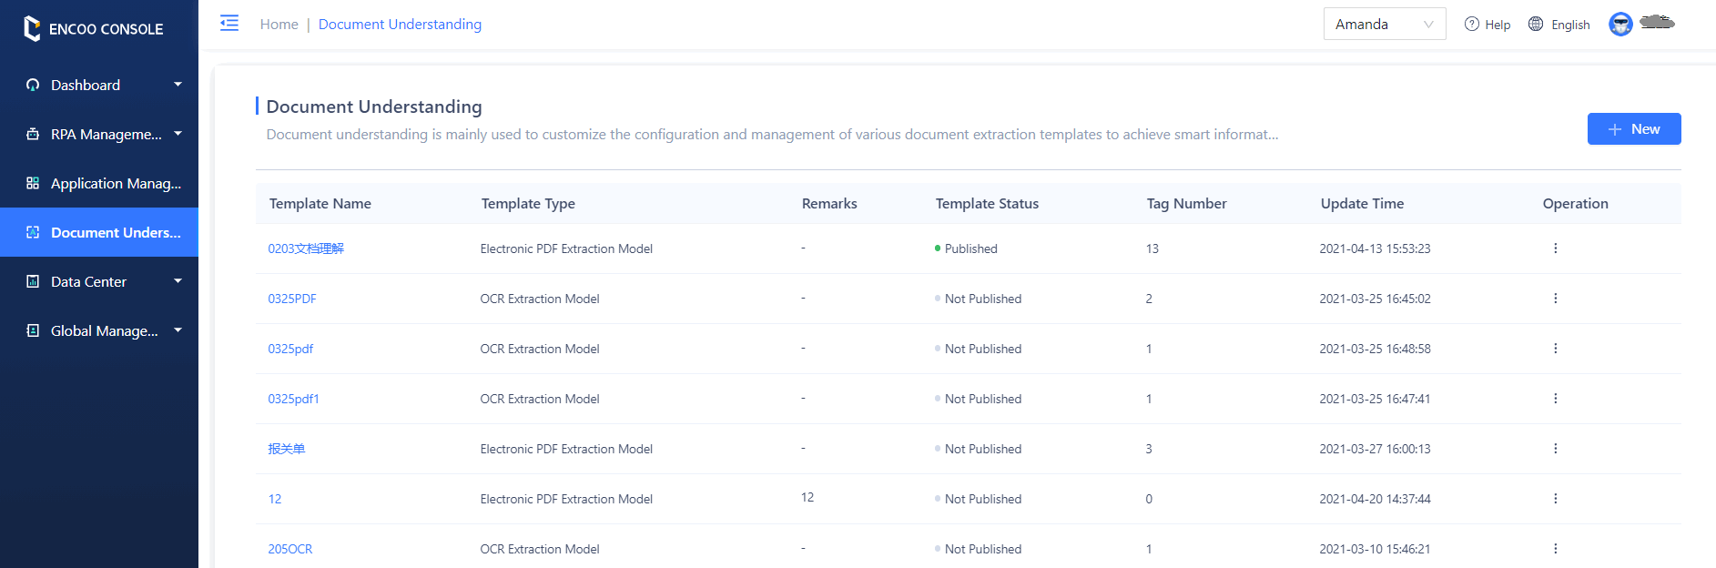1716x568 pixels.
Task: Open template 205OCR
Action: (290, 549)
